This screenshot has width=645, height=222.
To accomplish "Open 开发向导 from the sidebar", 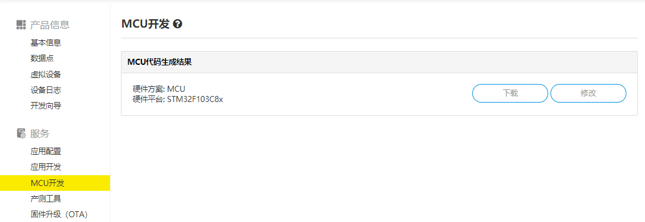I will pos(46,106).
